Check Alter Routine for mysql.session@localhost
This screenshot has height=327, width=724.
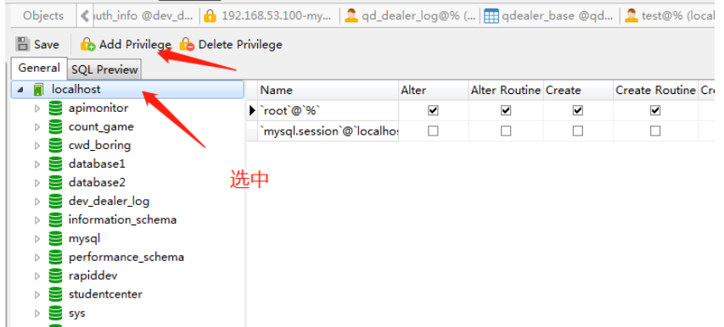pyautogui.click(x=506, y=131)
